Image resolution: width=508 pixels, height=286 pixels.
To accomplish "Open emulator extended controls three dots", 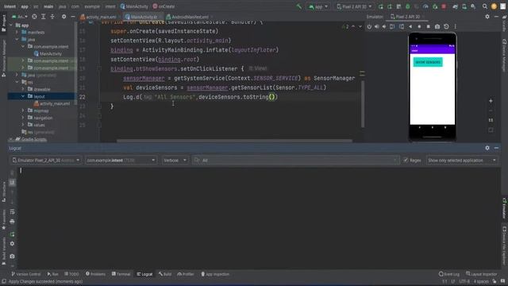I will click(455, 26).
